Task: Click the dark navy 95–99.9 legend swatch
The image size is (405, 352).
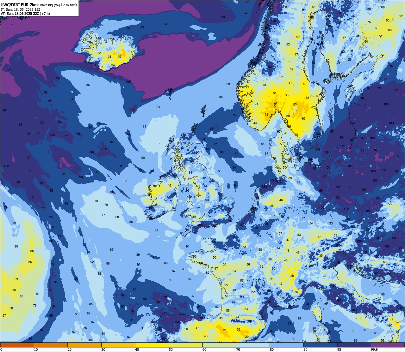Action: (x=354, y=345)
